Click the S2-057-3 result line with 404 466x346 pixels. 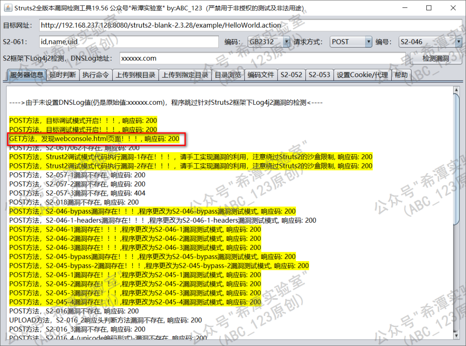[77, 193]
